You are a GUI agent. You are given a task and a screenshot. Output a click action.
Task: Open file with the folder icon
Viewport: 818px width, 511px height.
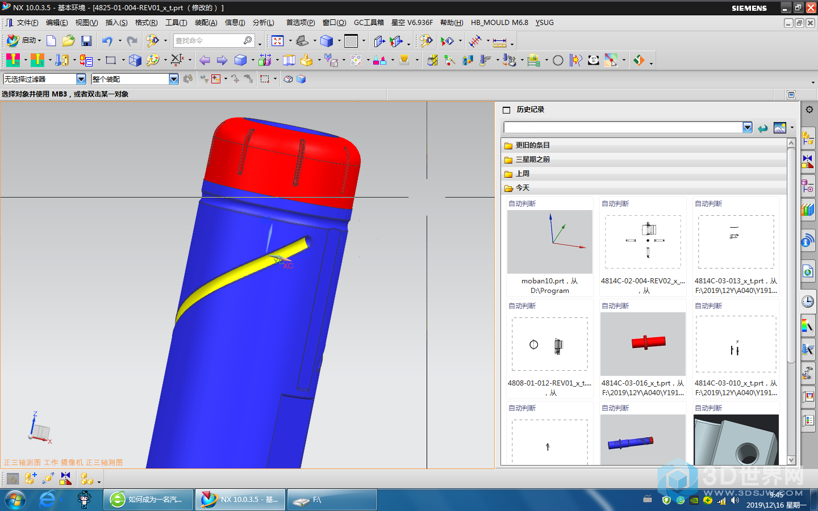coord(69,41)
